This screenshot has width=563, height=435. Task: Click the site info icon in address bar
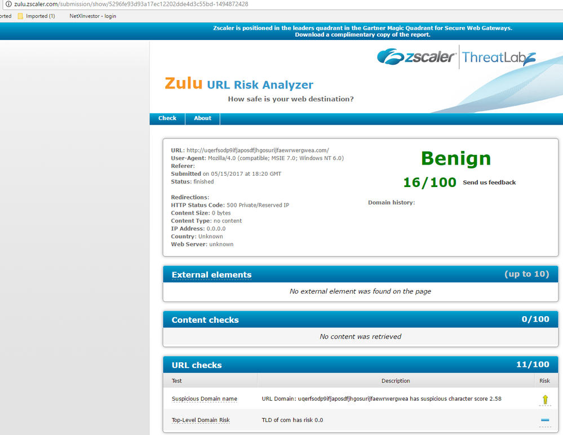coord(8,4)
